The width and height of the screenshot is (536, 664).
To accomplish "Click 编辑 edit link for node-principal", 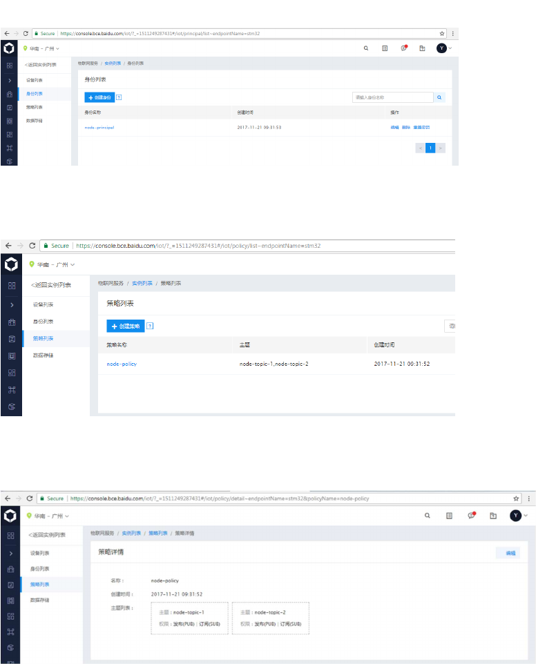I will [x=394, y=128].
